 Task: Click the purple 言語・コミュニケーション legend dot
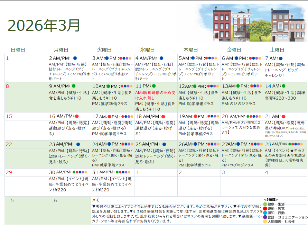264,217
